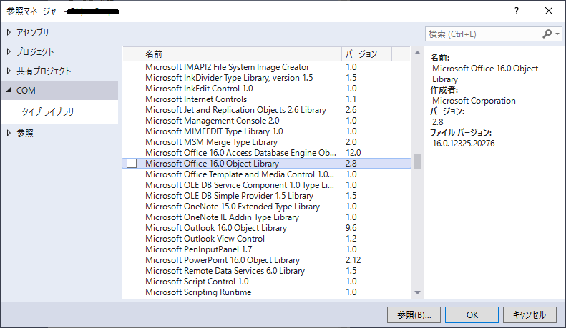566x328 pixels.
Task: Click version 9.6 in Outlook row
Action: pyautogui.click(x=351, y=228)
